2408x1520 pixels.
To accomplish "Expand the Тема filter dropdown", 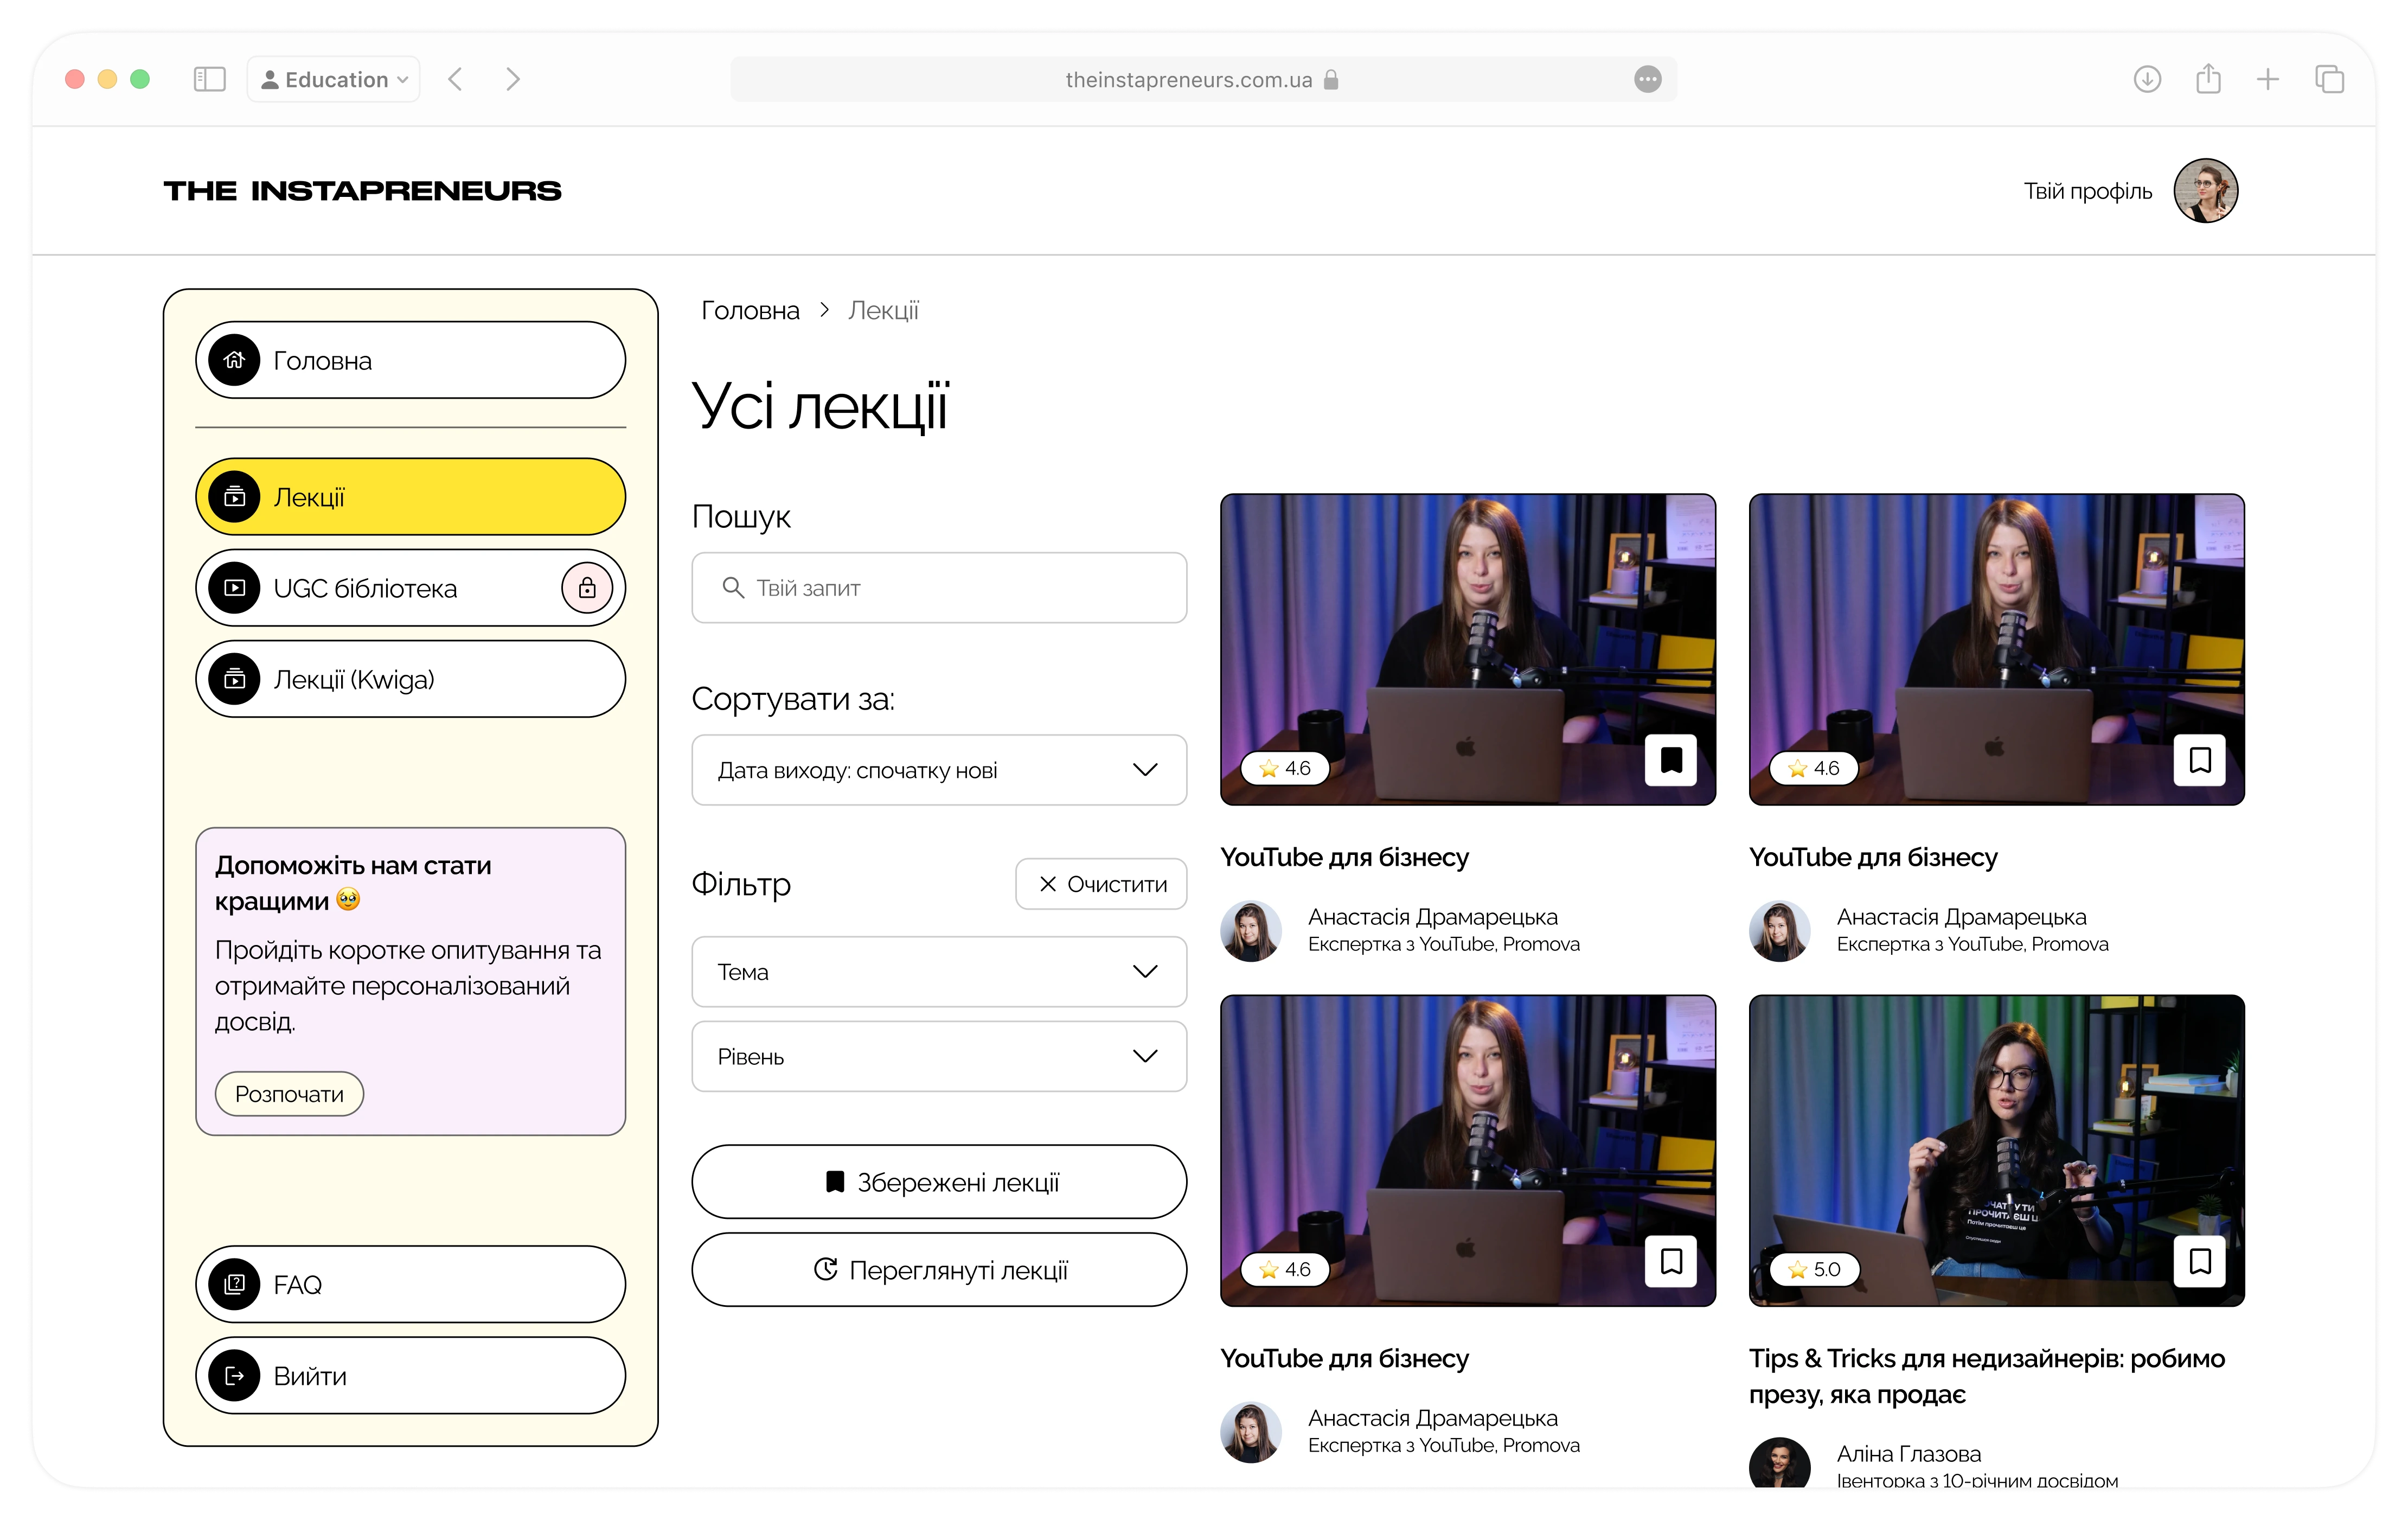I will coord(939,972).
